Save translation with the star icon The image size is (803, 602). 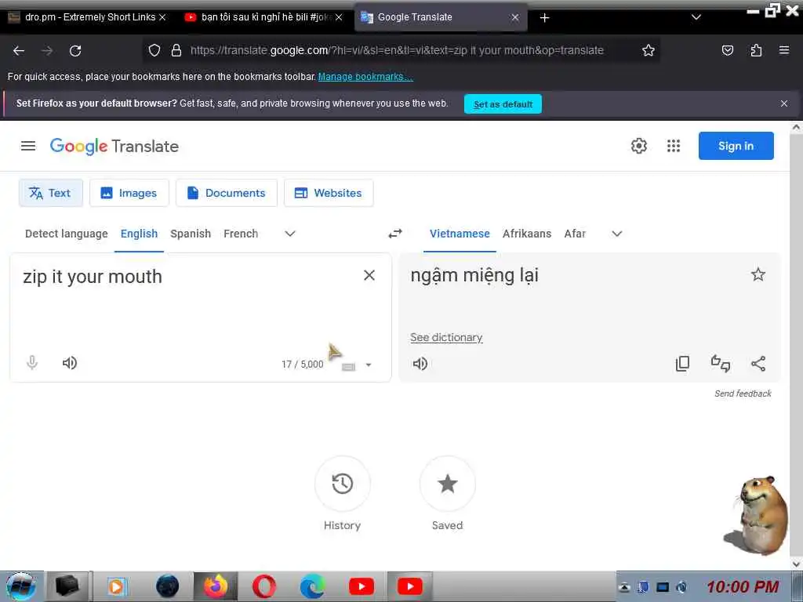point(758,275)
